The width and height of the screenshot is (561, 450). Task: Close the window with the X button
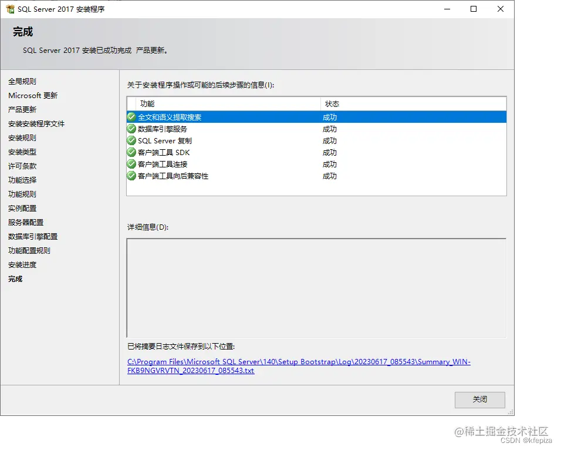[x=501, y=9]
